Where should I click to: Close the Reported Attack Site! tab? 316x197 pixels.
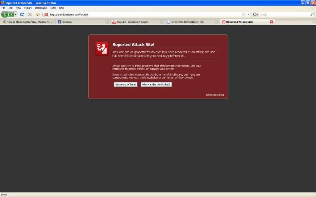click(x=272, y=22)
